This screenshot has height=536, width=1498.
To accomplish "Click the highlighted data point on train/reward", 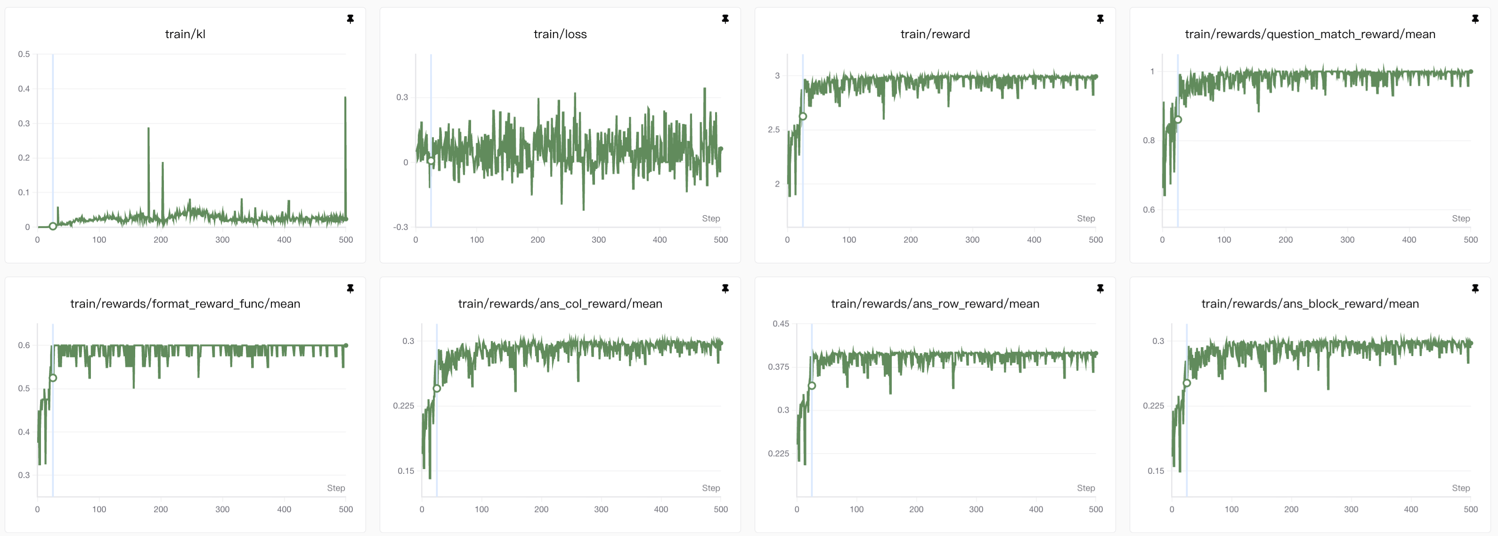I will click(x=803, y=116).
